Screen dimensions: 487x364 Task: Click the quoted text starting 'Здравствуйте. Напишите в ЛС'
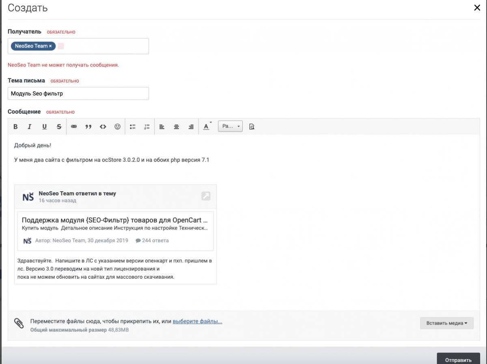pos(115,269)
